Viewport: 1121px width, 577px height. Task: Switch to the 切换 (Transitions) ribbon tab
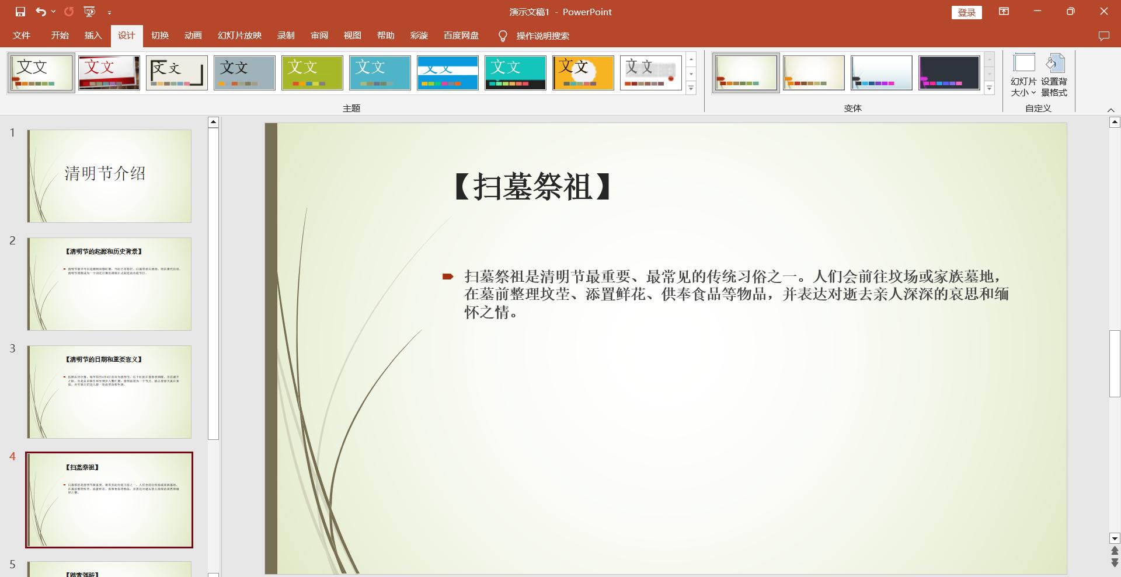pyautogui.click(x=159, y=36)
